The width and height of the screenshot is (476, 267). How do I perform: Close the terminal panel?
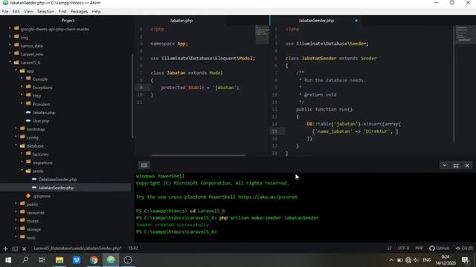point(467,165)
